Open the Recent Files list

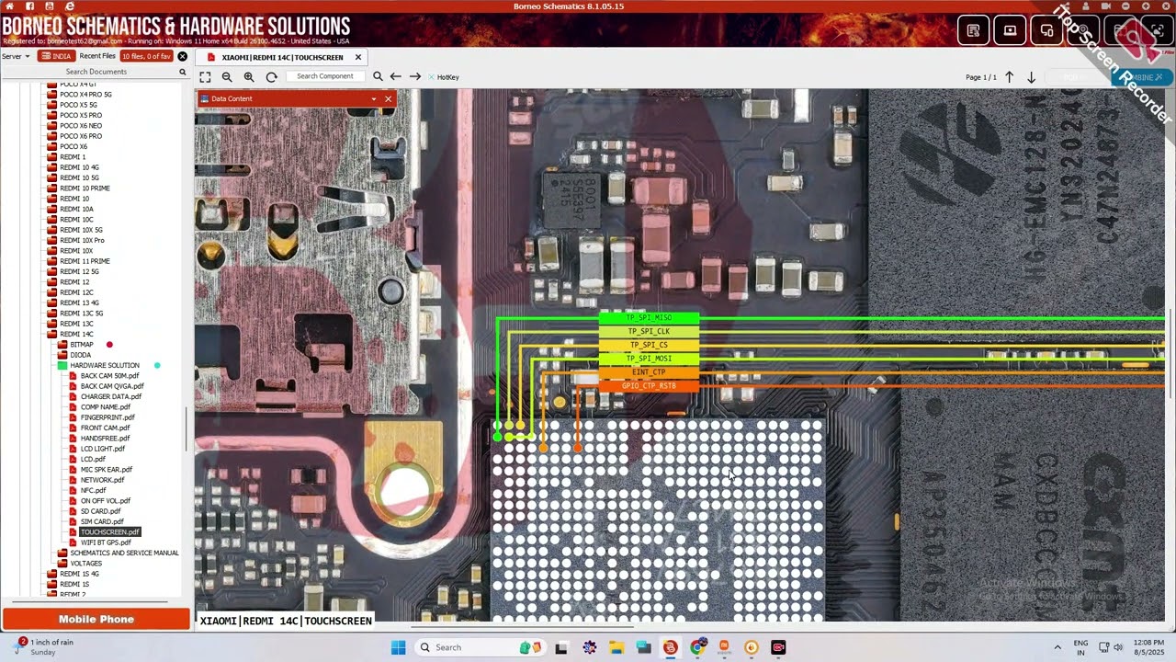(97, 56)
